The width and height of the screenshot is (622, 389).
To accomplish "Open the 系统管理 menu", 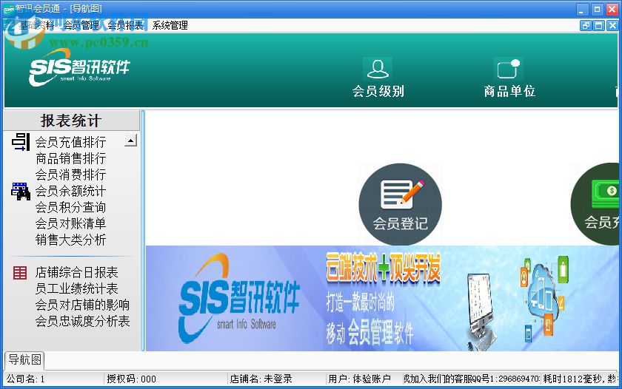I will point(170,26).
